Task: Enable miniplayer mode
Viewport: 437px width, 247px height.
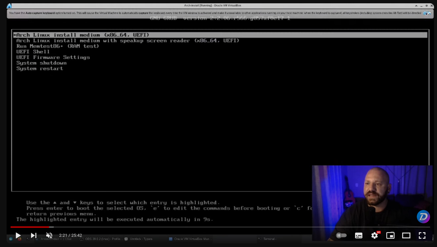Action: coord(390,235)
